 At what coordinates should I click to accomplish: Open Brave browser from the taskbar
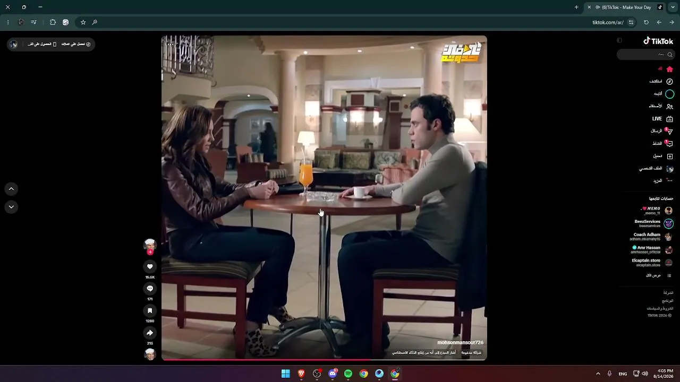pos(301,374)
